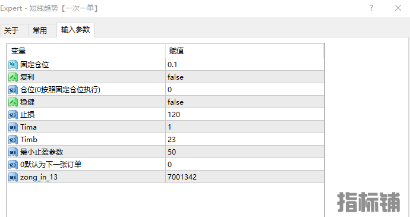Click the boolean icon beside 复利
410x217 pixels.
[x=13, y=77]
